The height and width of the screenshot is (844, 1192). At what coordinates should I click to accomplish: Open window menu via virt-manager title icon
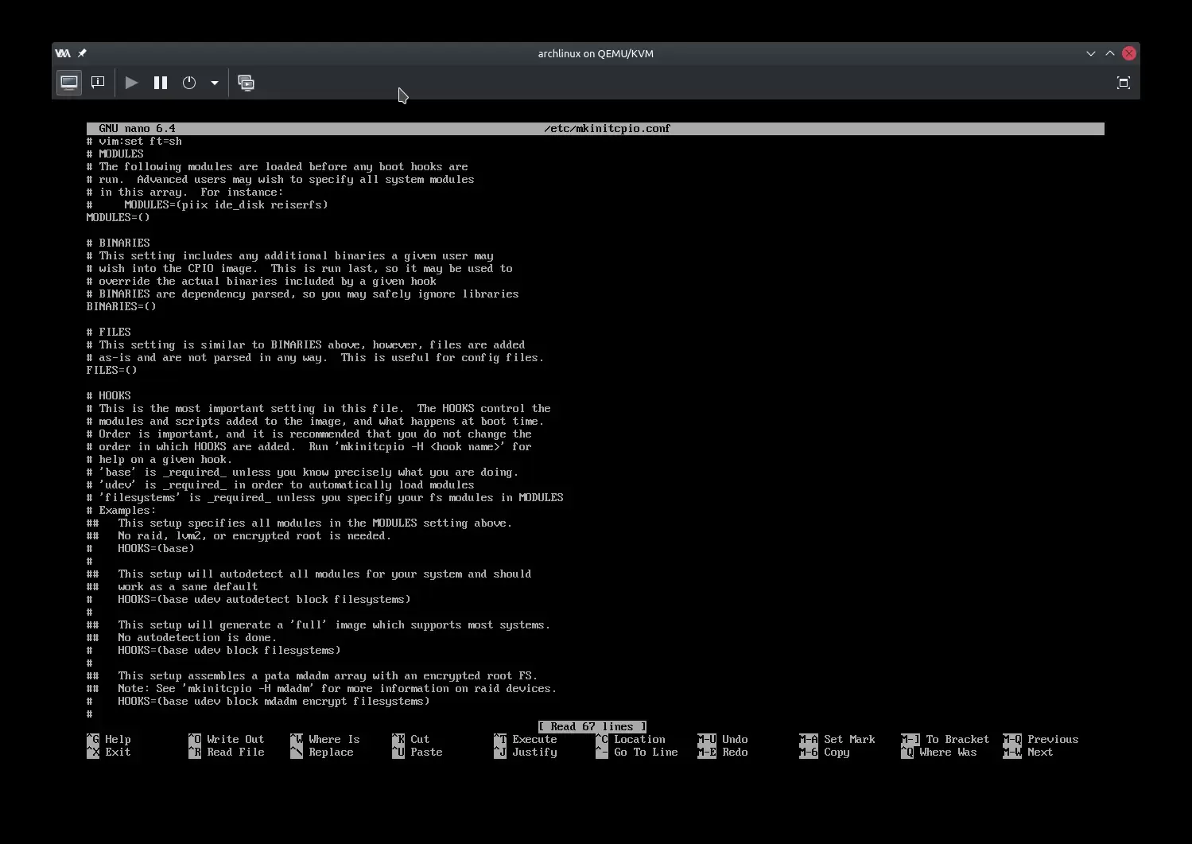click(x=63, y=53)
